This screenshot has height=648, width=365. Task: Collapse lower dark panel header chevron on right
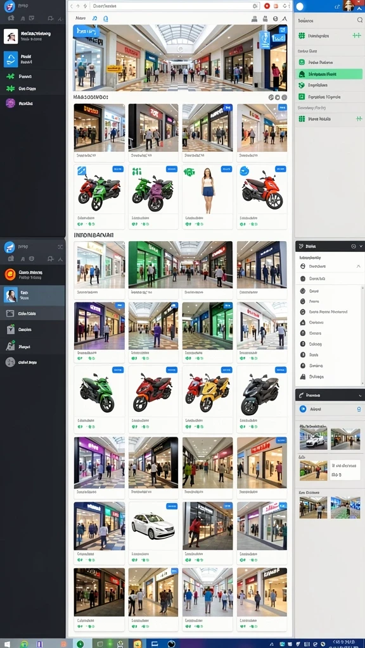(361, 396)
